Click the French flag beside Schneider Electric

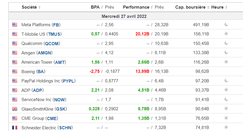tap(15, 128)
